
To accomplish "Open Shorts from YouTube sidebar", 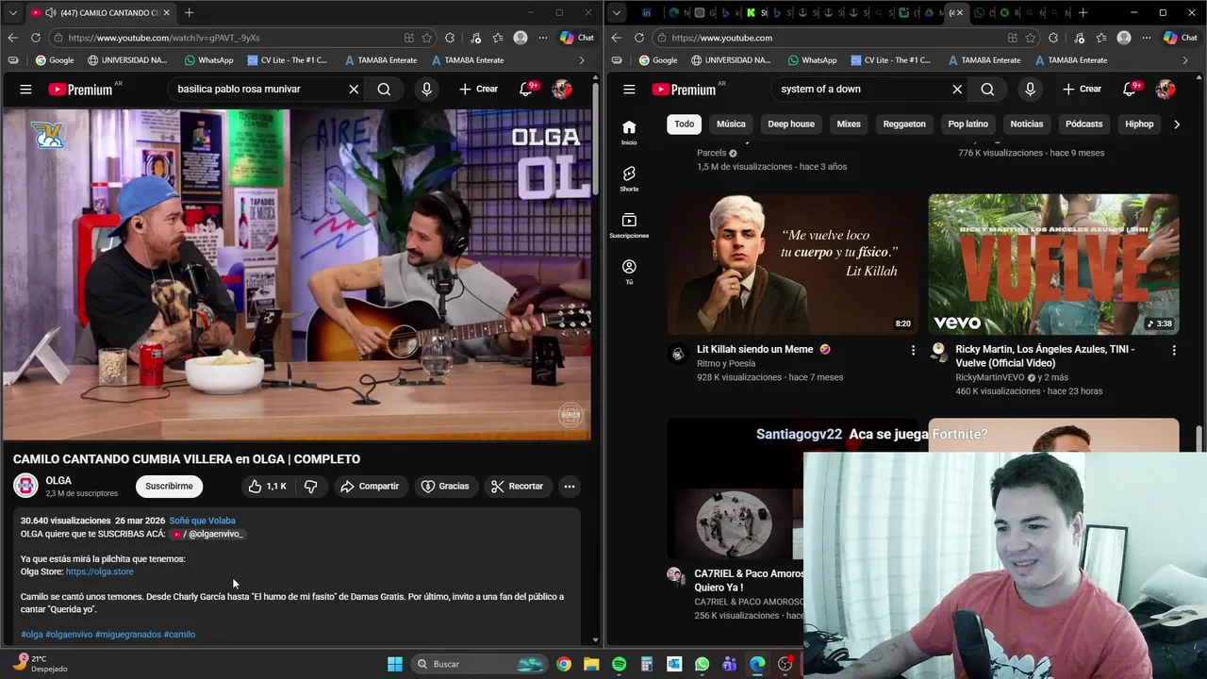I will [x=629, y=178].
